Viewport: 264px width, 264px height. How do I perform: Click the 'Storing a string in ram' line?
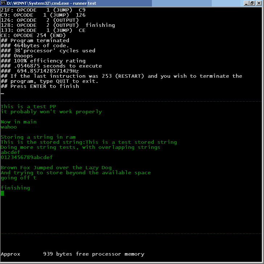click(38, 137)
